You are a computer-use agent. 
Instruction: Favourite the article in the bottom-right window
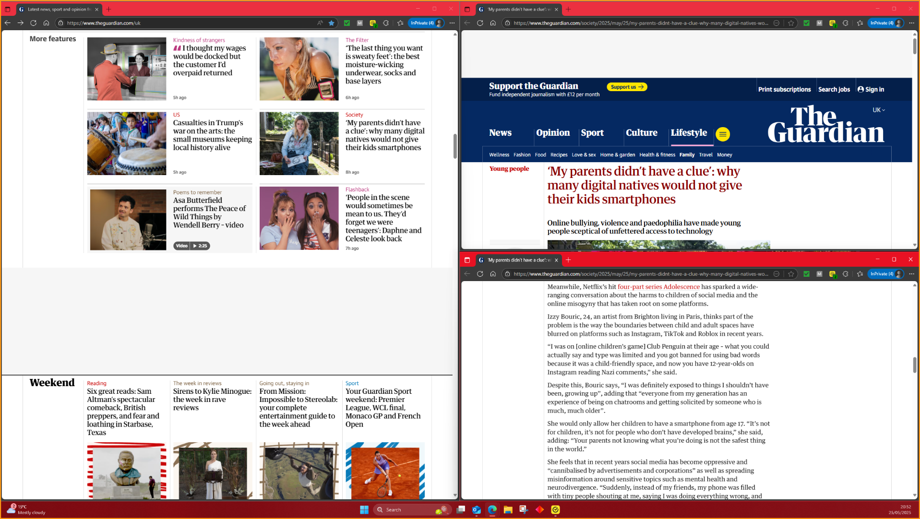tap(791, 274)
